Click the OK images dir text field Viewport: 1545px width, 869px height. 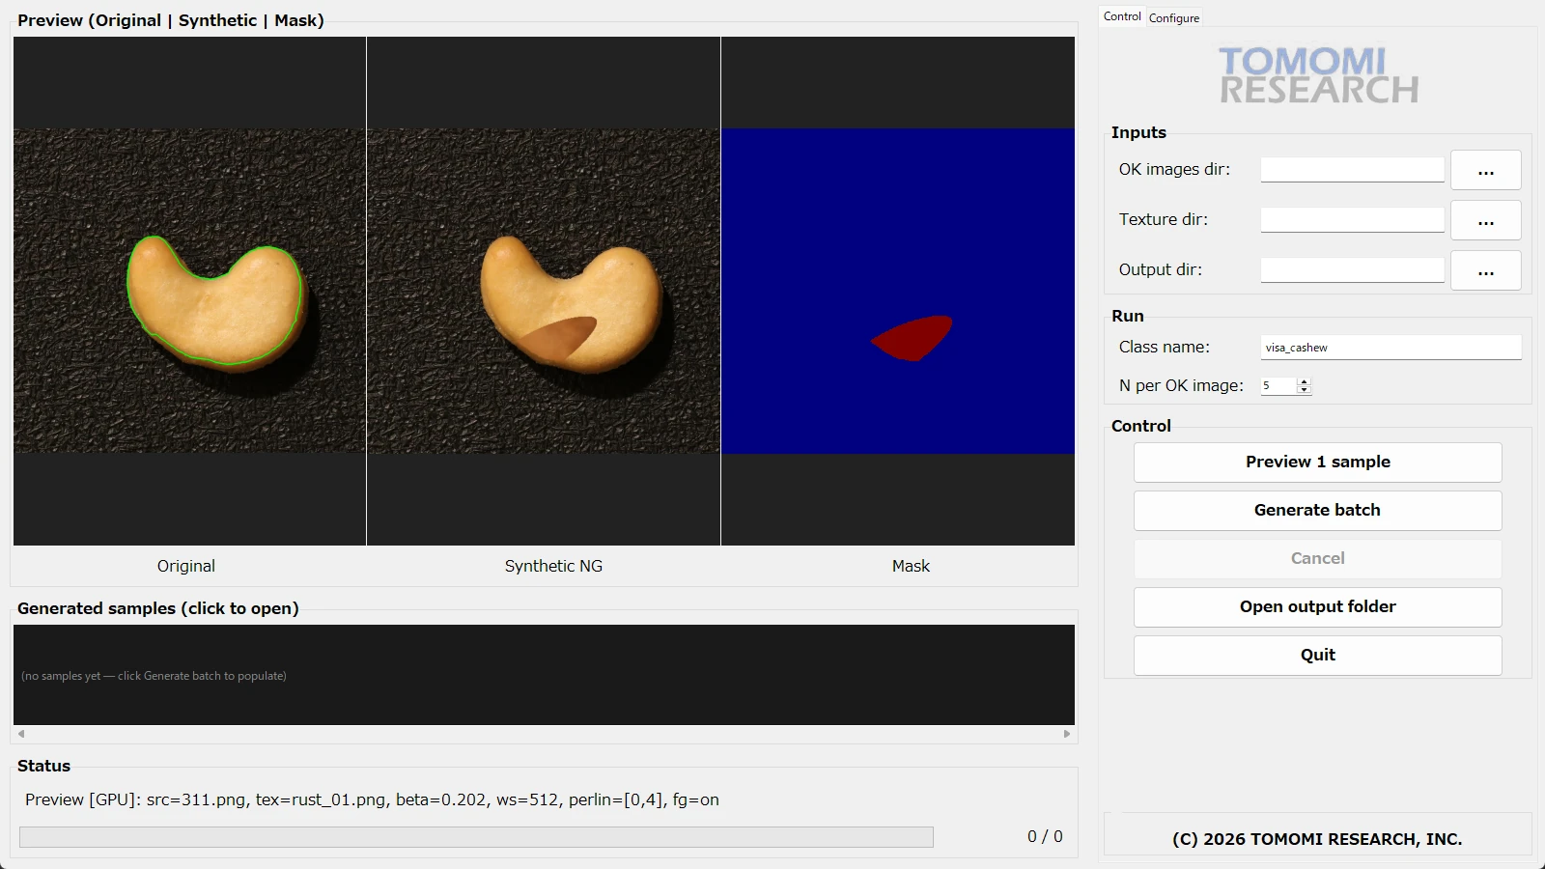point(1352,170)
